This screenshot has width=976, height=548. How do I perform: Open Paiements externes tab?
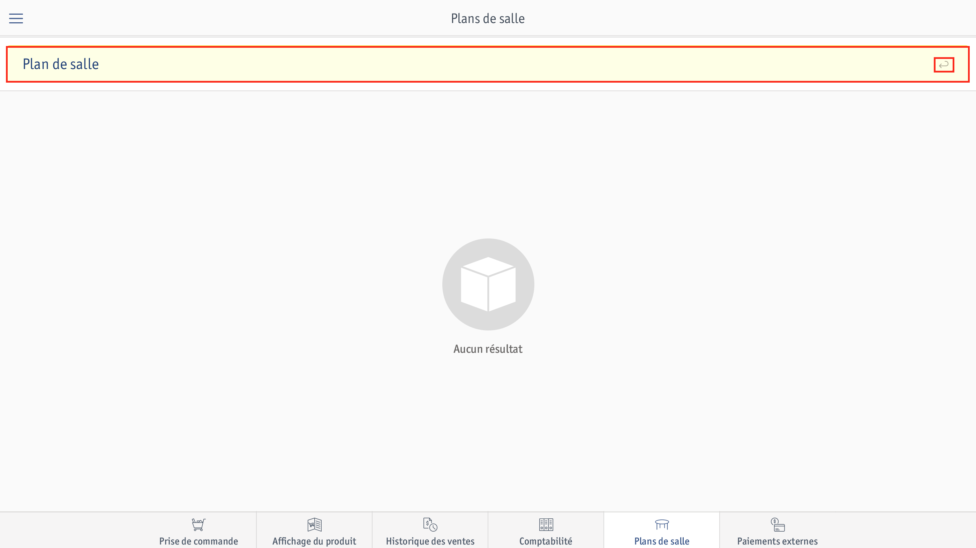[777, 531]
